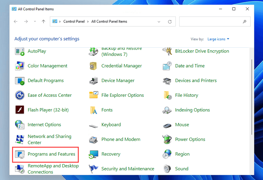Open the File Explorer Options link
263x180 pixels.
[122, 95]
